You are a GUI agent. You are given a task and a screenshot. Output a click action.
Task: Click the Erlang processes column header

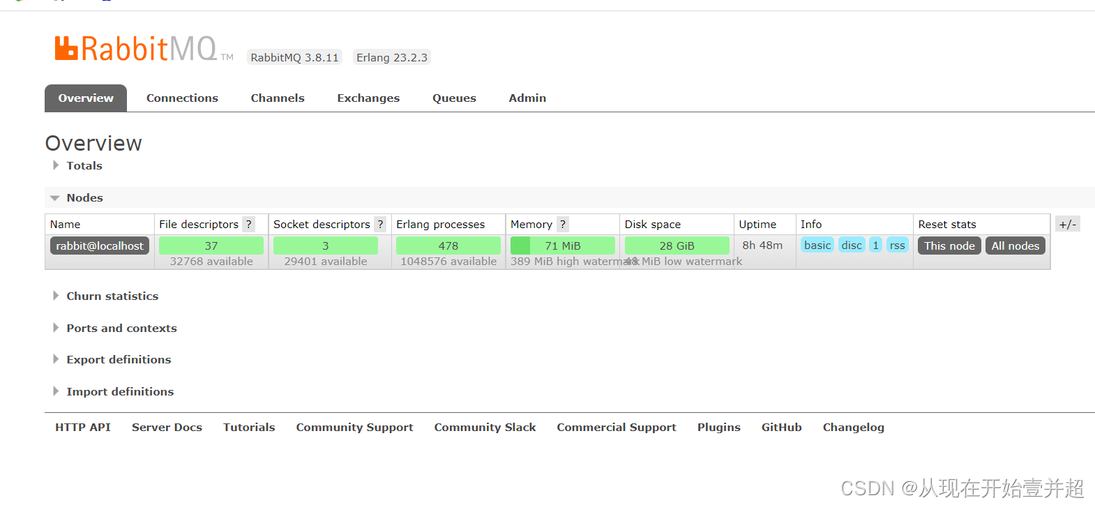click(x=440, y=224)
